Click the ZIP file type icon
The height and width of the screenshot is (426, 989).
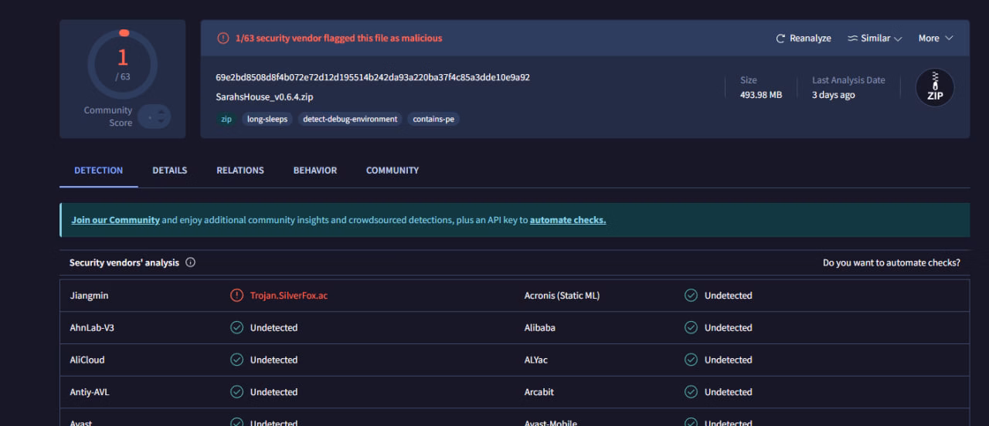(x=934, y=87)
